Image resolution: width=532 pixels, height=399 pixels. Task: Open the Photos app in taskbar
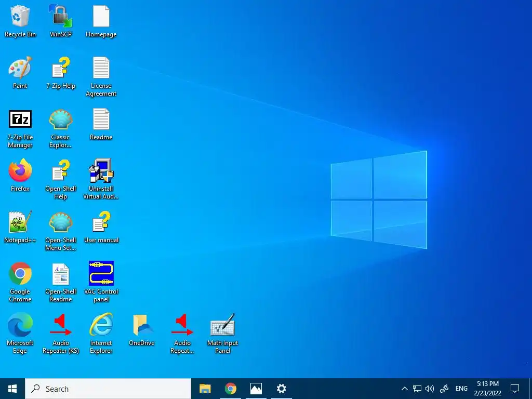click(256, 389)
